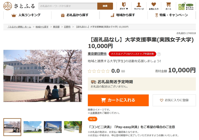
Task: Click the あとから green banner icon
Action: click(x=186, y=6)
